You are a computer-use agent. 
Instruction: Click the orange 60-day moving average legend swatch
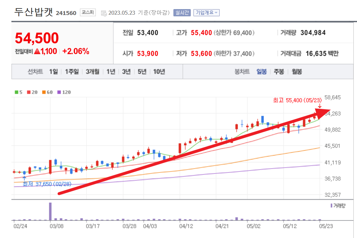(x=44, y=92)
